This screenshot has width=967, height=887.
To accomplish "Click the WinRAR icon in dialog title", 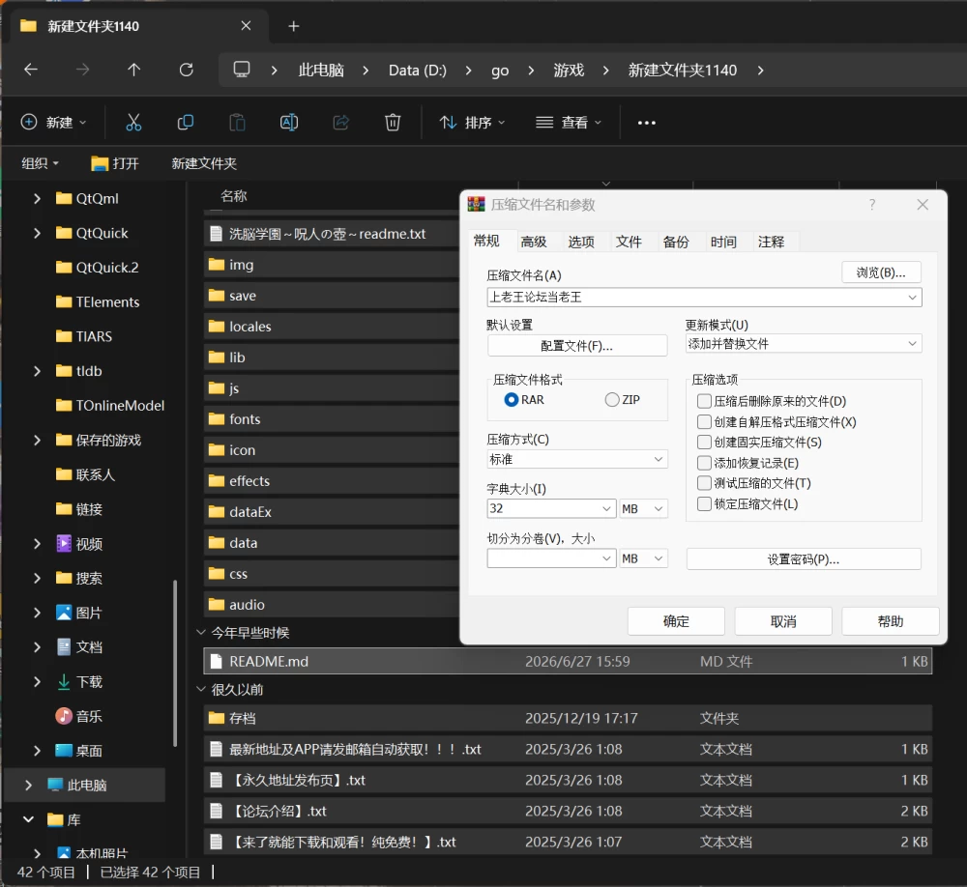I will click(476, 204).
